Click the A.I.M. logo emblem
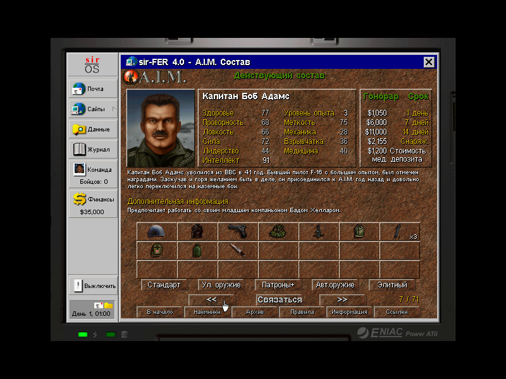 (x=131, y=76)
